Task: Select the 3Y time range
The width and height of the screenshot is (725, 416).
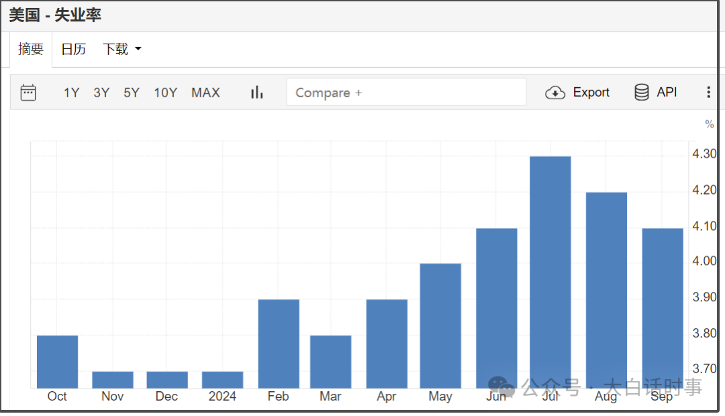Action: [101, 93]
